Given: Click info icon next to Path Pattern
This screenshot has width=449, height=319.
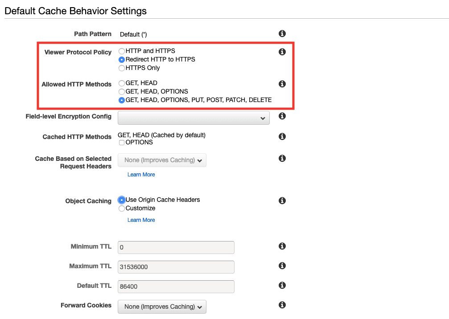Looking at the screenshot, I should (x=282, y=34).
